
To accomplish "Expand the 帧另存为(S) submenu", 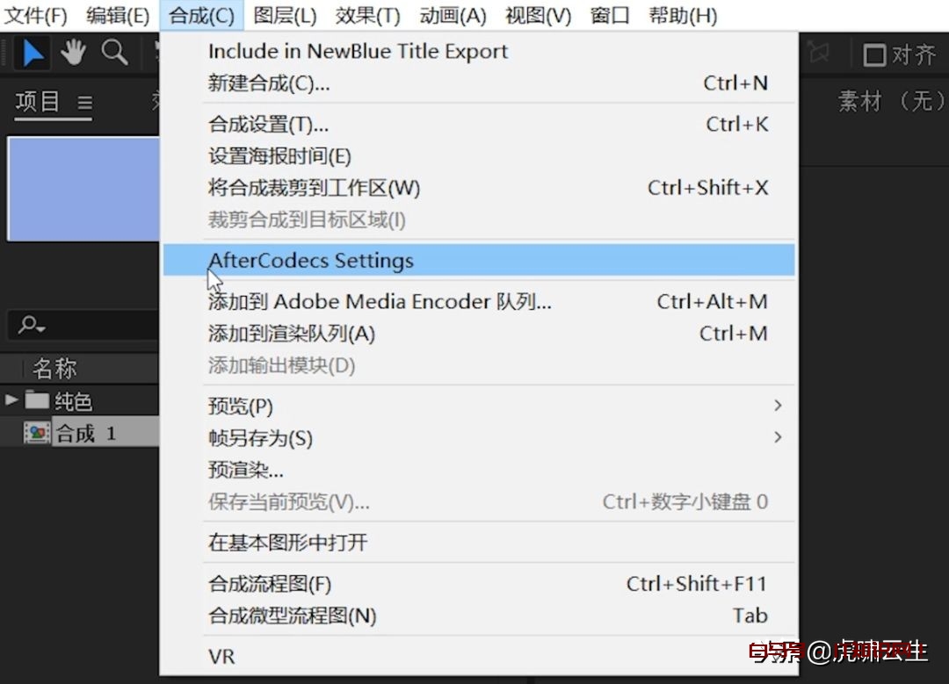I will click(778, 436).
